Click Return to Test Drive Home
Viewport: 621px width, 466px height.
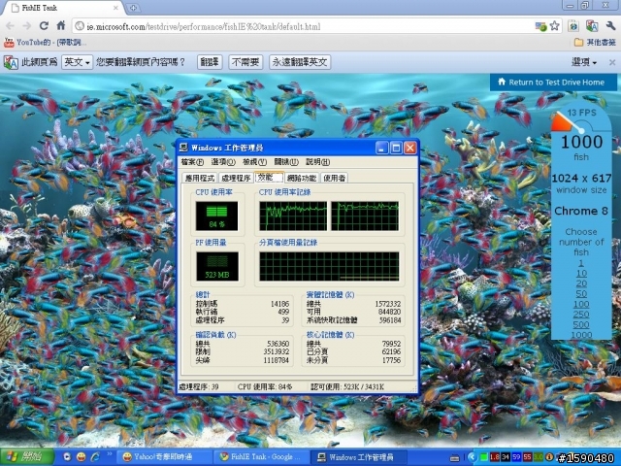(553, 83)
